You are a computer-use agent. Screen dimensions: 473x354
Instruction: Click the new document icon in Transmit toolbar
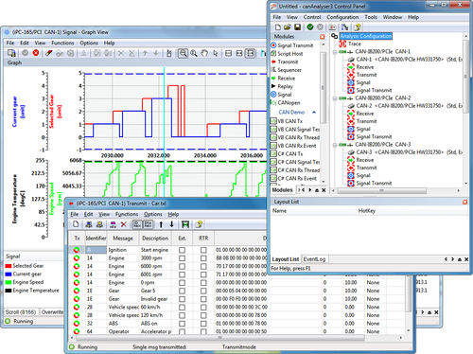76,224
